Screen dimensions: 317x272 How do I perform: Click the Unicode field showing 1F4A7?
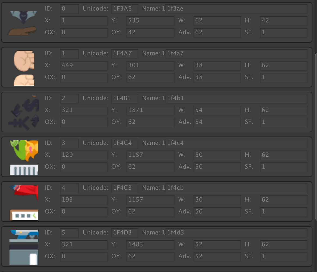tap(124, 54)
